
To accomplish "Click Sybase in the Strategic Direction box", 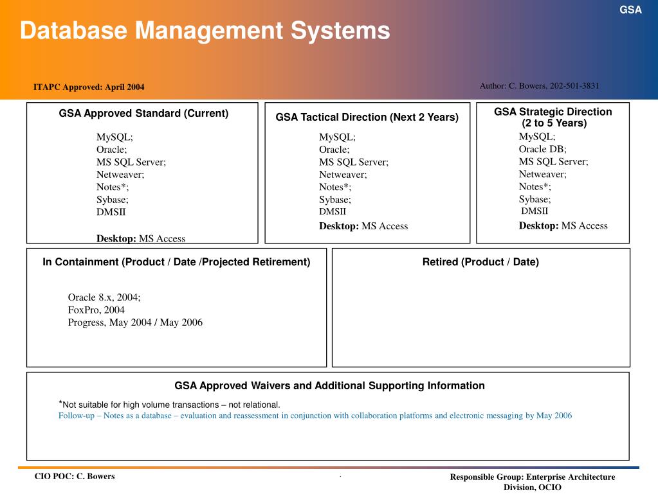I will [535, 199].
